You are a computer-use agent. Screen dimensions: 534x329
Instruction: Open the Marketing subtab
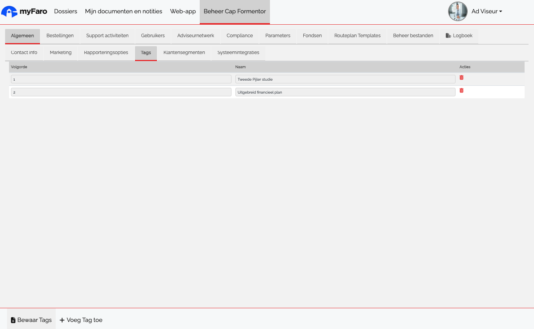coord(60,52)
